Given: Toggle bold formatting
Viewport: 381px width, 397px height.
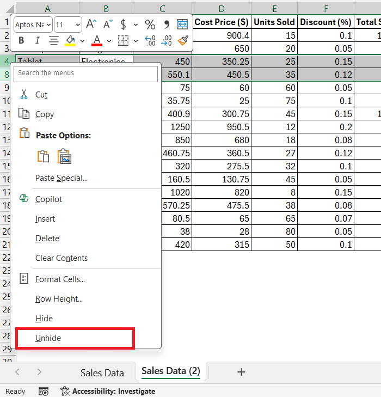Looking at the screenshot, I should pyautogui.click(x=22, y=40).
